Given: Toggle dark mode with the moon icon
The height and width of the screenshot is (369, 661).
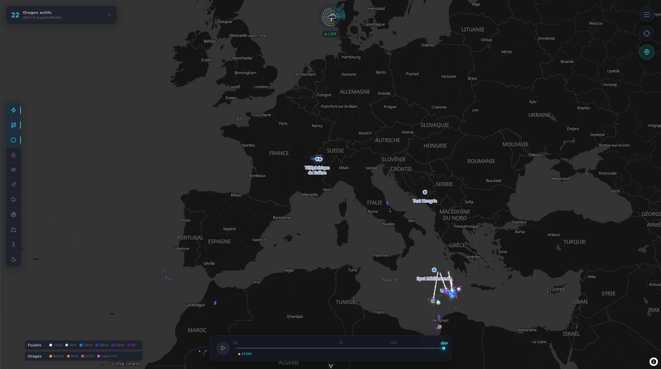Looking at the screenshot, I should coord(14,259).
